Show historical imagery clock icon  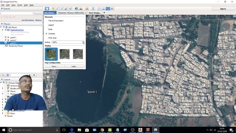coord(76,8)
